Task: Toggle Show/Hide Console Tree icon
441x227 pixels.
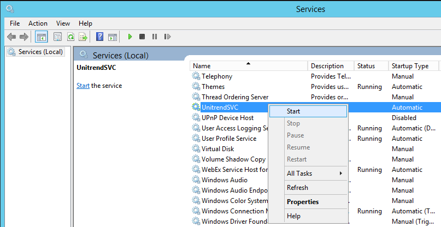Action: [42, 37]
